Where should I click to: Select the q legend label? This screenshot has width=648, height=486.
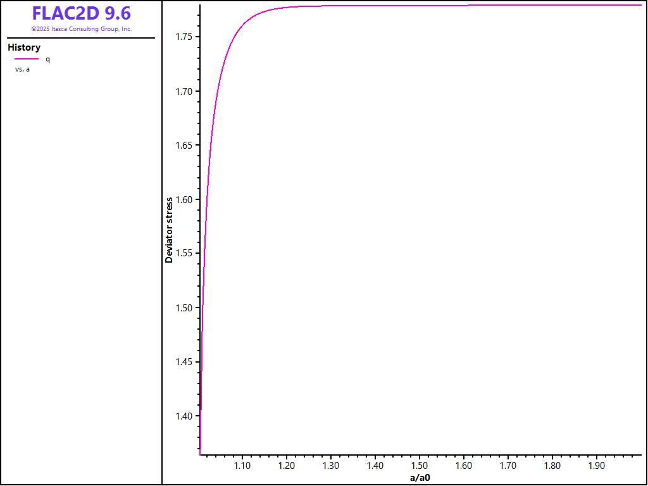(47, 59)
